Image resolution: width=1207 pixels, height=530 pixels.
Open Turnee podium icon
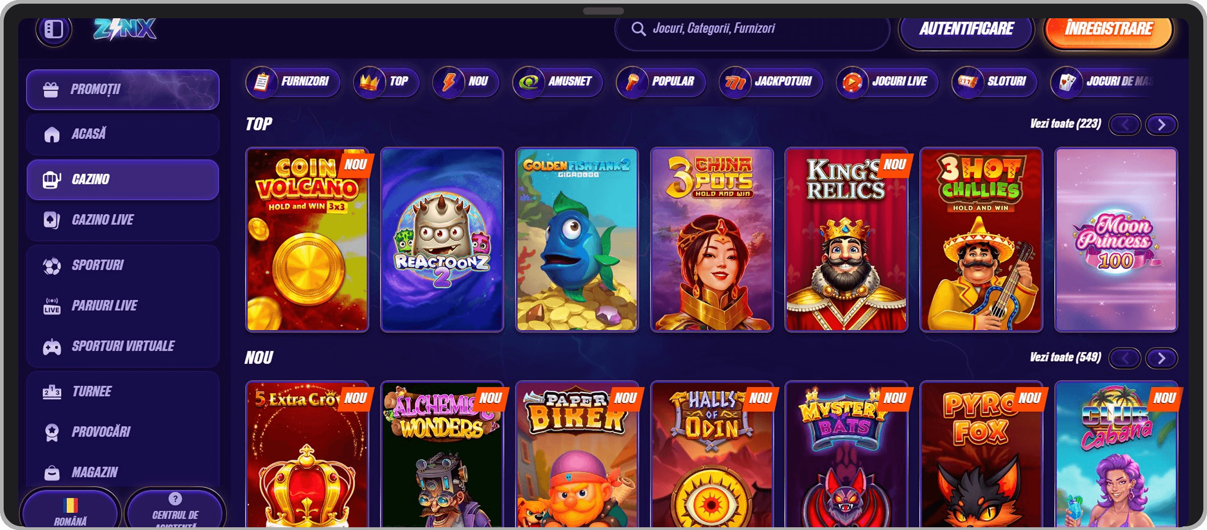[x=52, y=392]
